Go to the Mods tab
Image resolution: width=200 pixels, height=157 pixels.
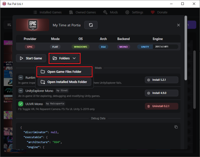[x=110, y=12]
